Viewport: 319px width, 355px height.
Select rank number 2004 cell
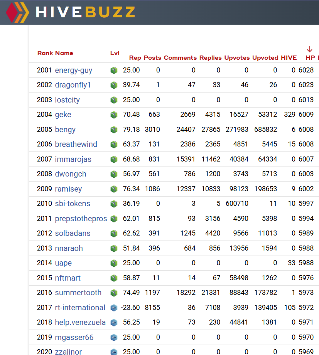pyautogui.click(x=44, y=114)
